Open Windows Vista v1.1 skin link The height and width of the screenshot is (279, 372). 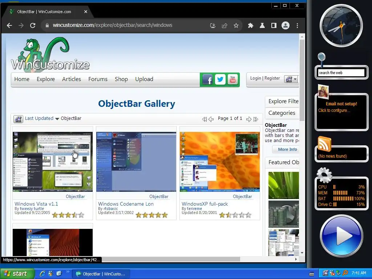coord(36,204)
